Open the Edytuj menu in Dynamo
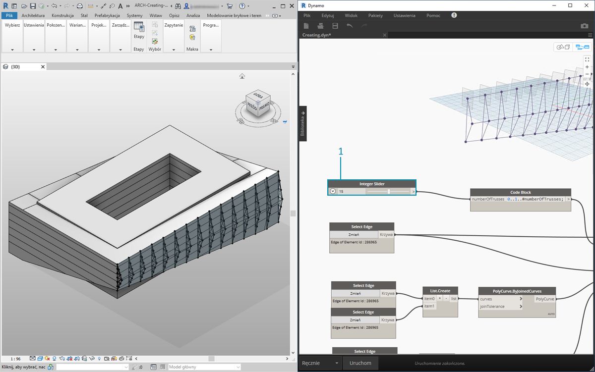Image resolution: width=595 pixels, height=372 pixels. pyautogui.click(x=328, y=15)
